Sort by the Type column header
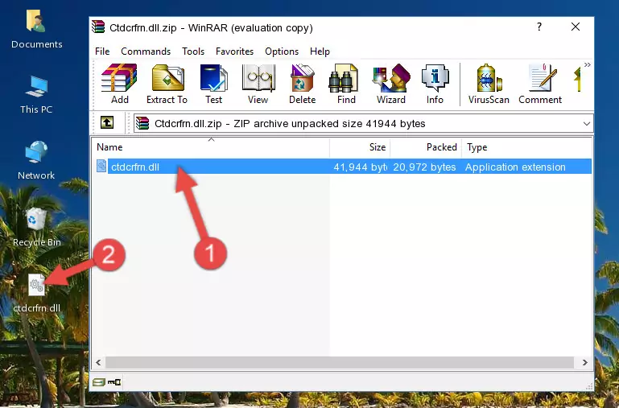The height and width of the screenshot is (408, 619). [526, 147]
